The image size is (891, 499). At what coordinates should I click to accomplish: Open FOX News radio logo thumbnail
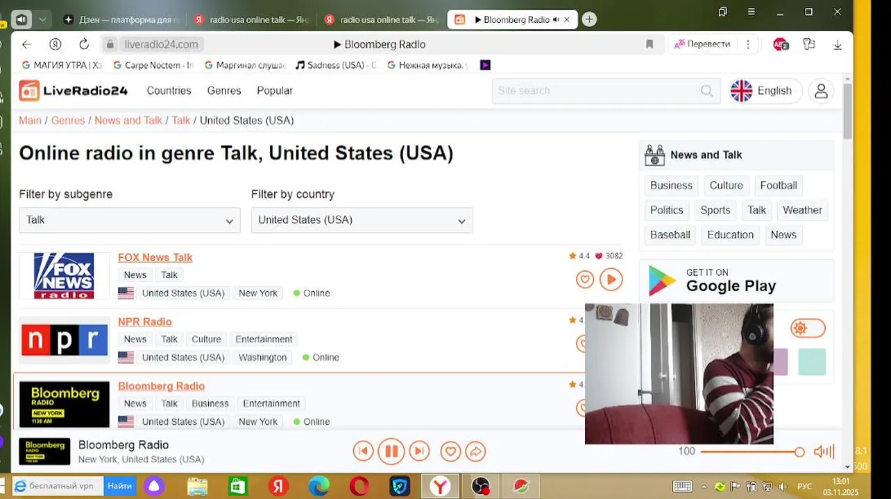64,276
